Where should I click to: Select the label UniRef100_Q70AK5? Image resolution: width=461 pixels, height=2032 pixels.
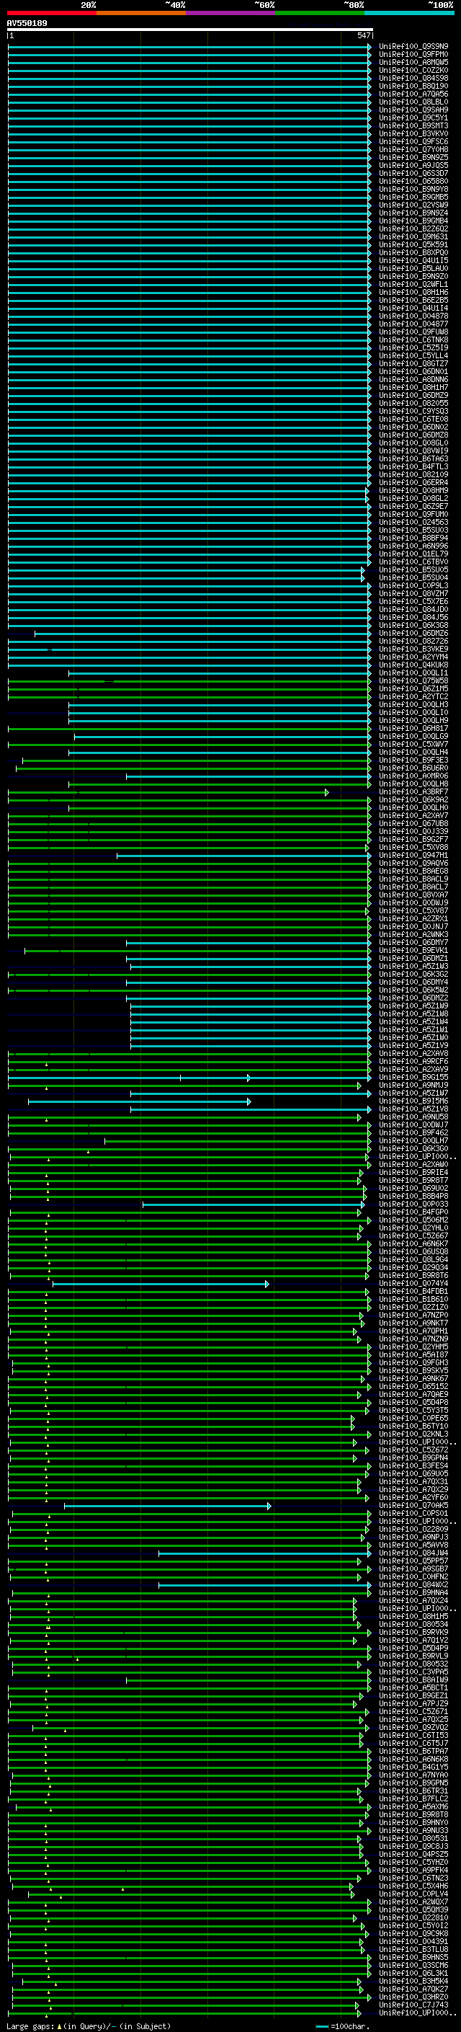coord(413,1506)
